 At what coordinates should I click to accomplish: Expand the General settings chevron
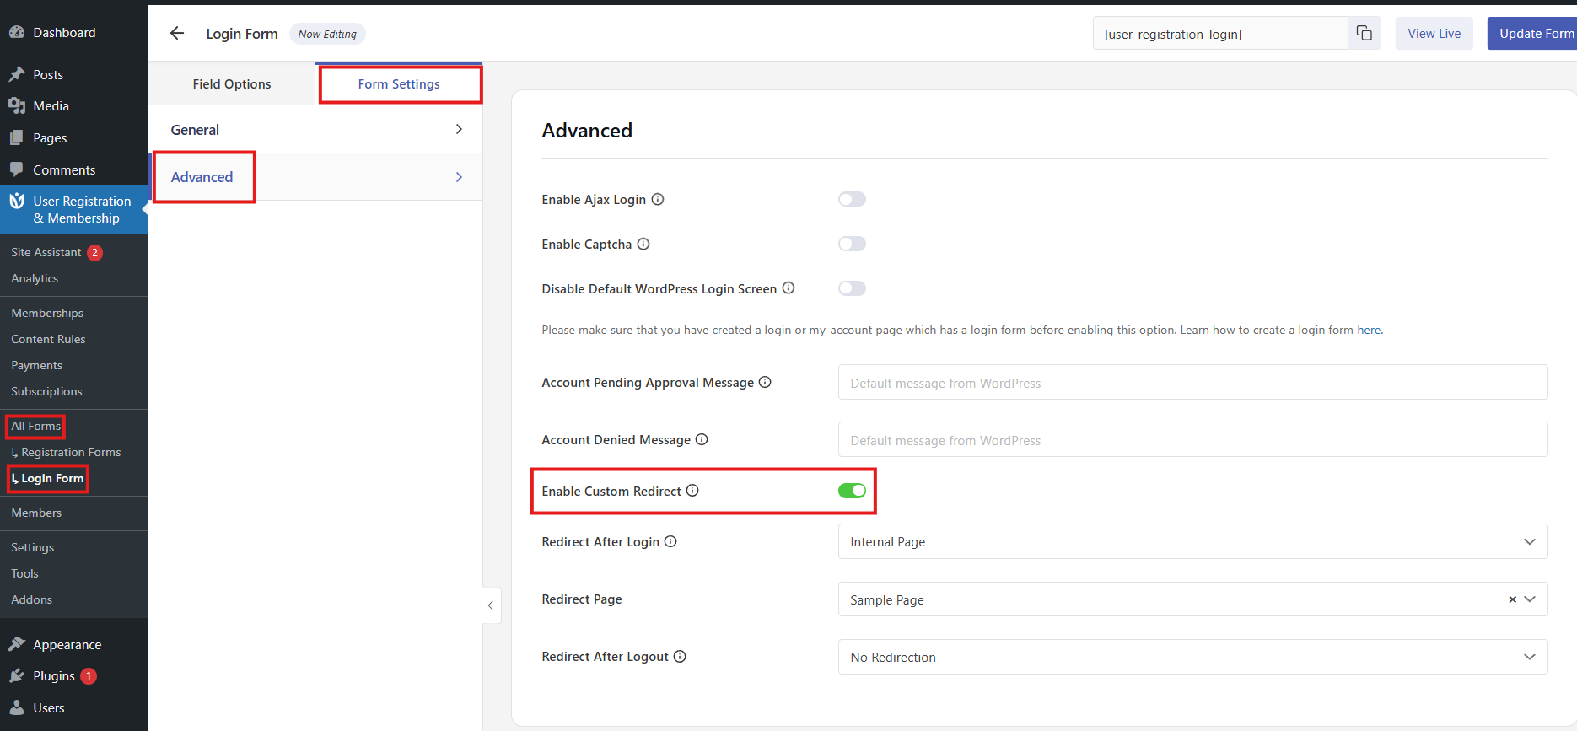[459, 129]
